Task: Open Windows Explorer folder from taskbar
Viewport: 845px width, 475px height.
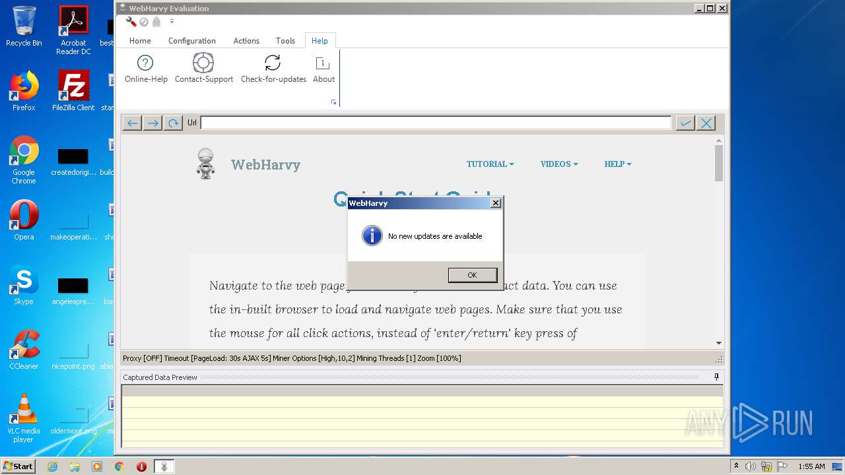Action: [x=75, y=466]
